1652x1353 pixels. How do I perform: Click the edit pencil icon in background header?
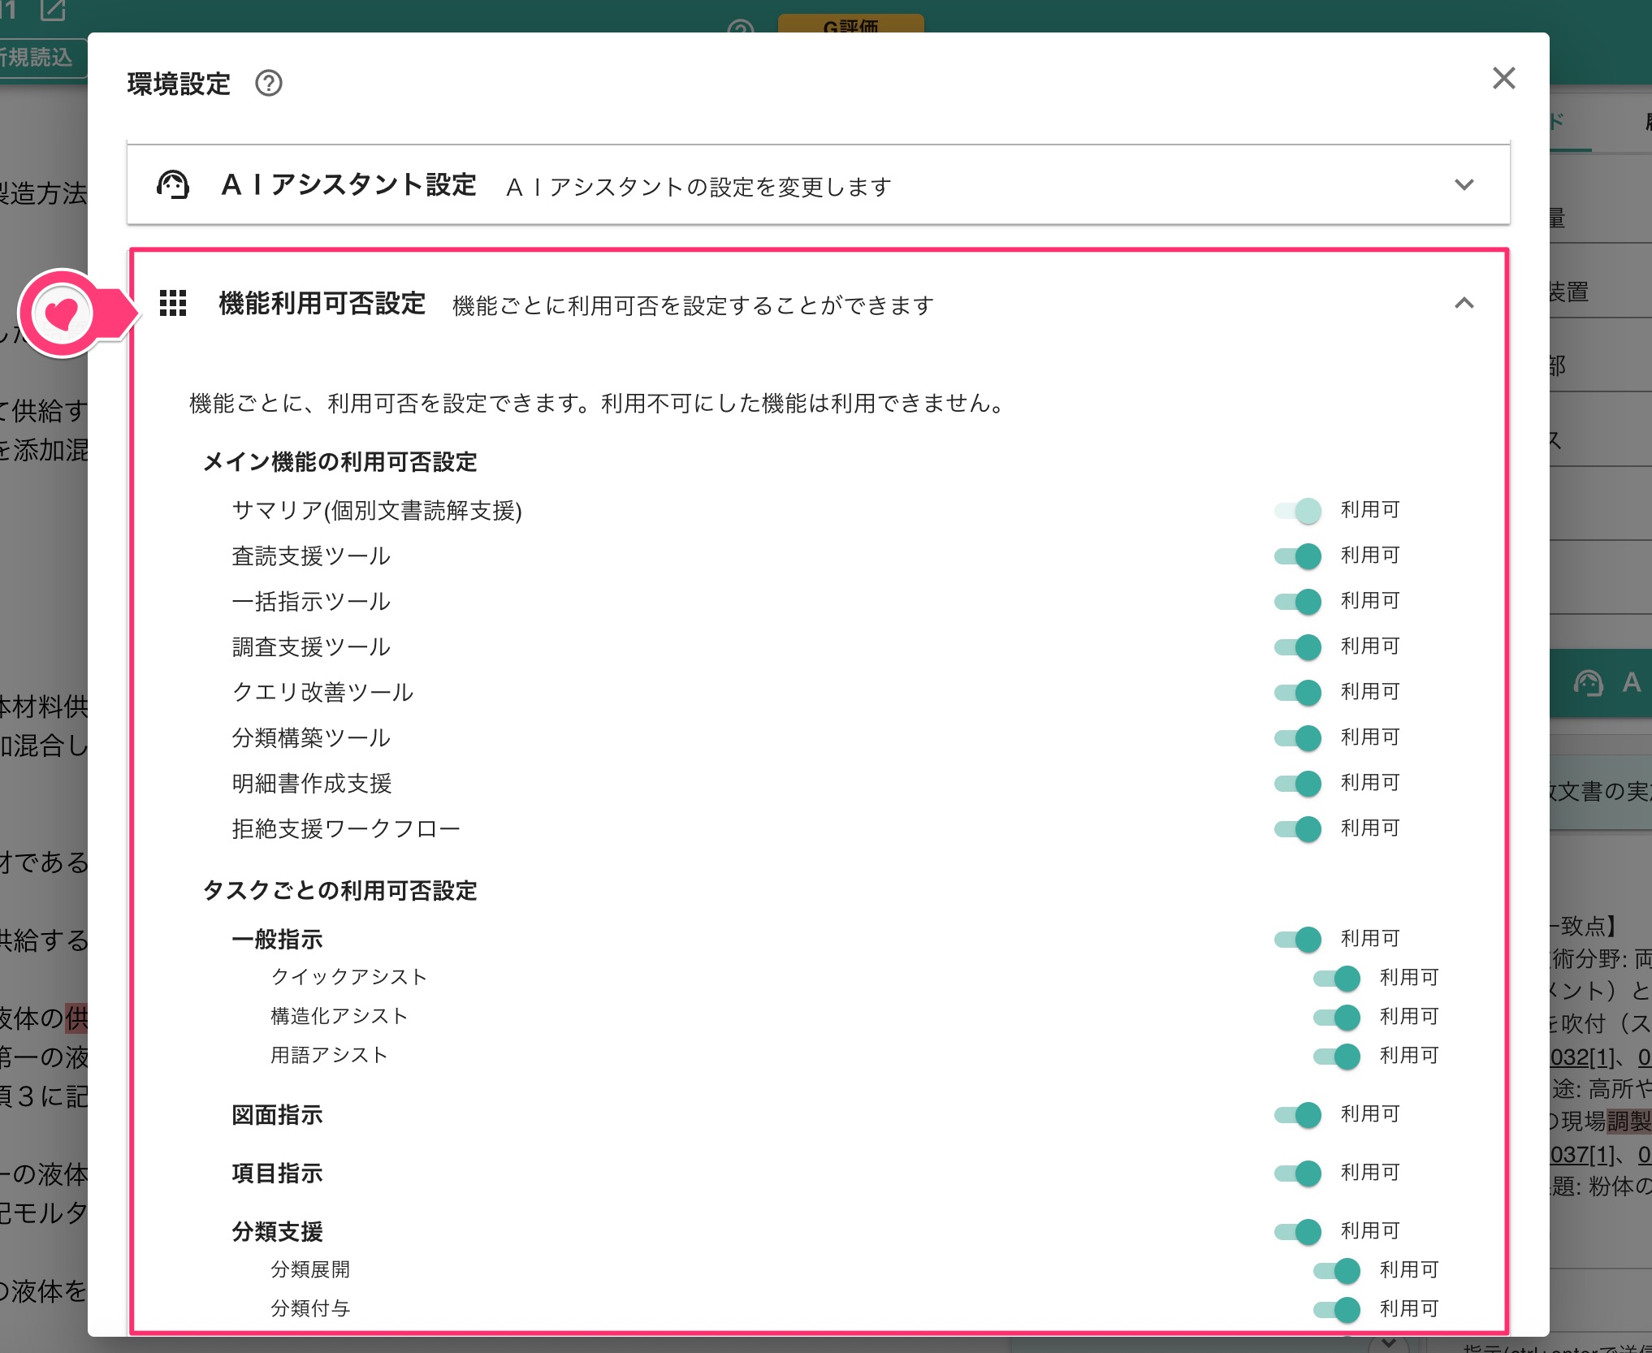53,10
